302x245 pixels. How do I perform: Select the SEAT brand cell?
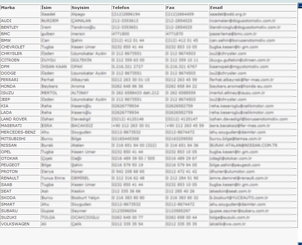[20, 191]
